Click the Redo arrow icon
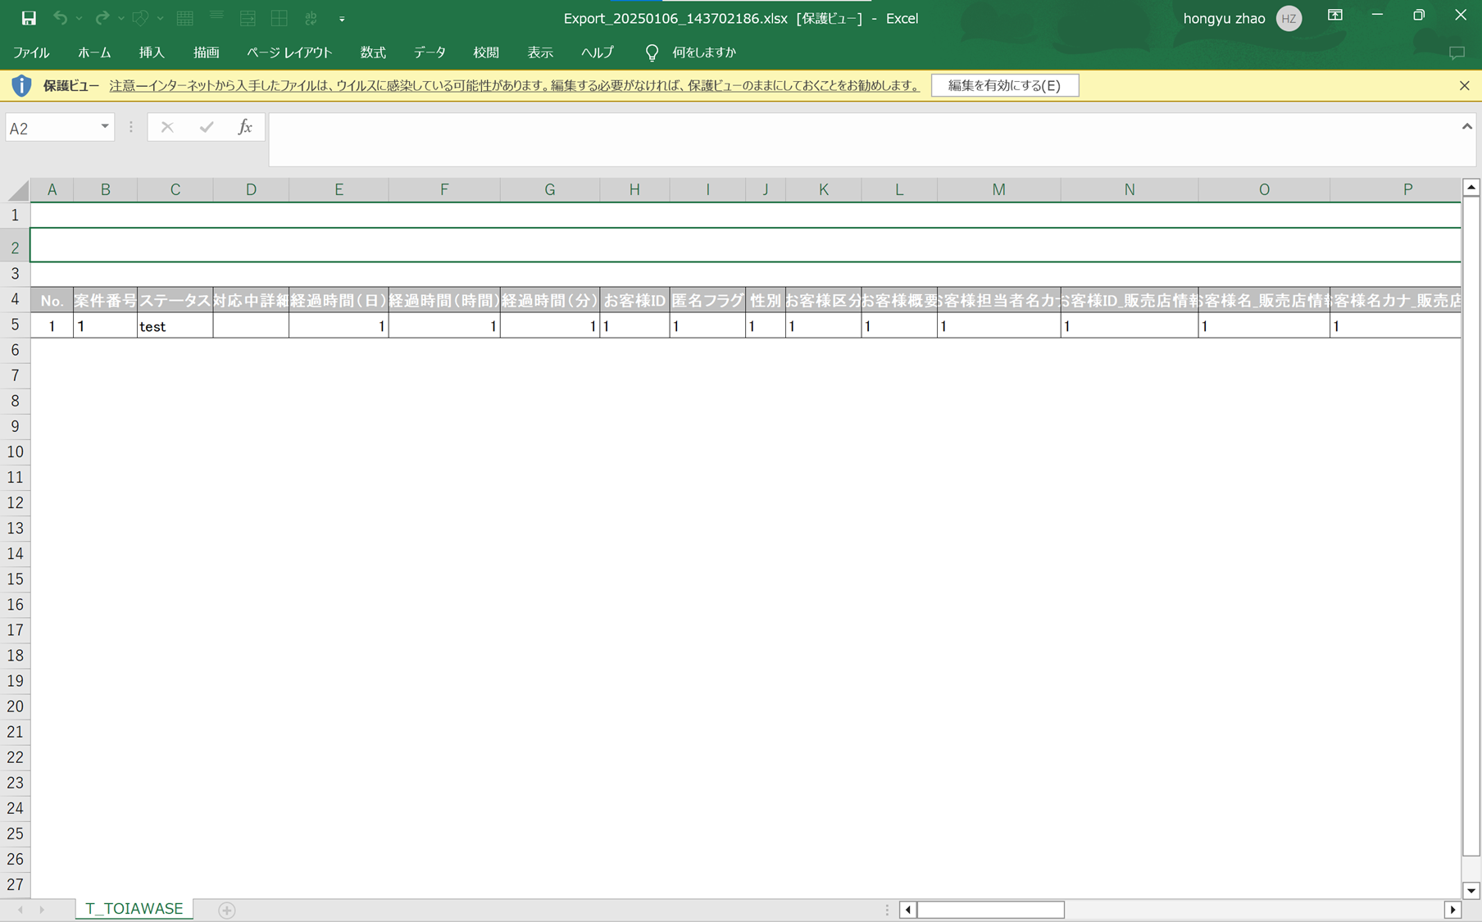 [x=102, y=18]
